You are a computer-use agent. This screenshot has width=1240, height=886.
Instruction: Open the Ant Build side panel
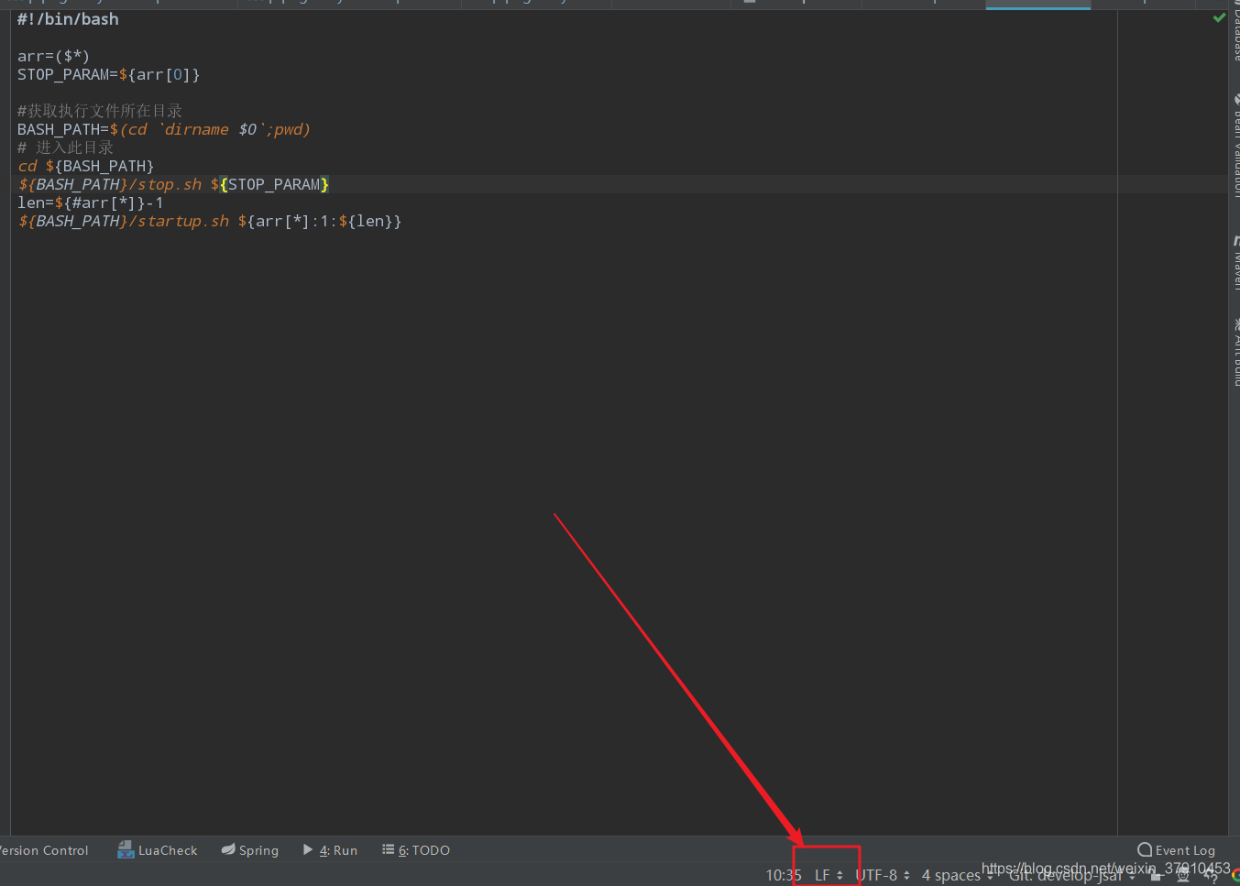[1235, 351]
